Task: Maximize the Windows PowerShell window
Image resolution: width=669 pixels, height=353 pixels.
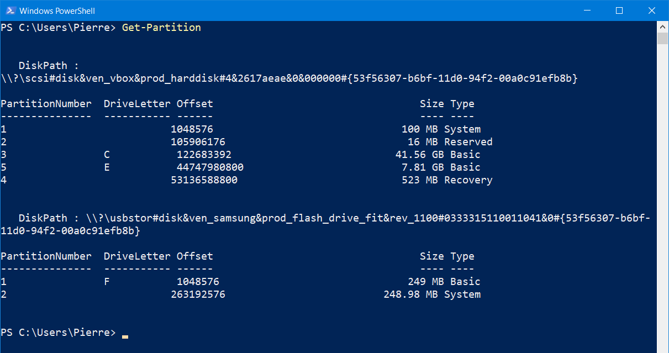Action: point(619,10)
